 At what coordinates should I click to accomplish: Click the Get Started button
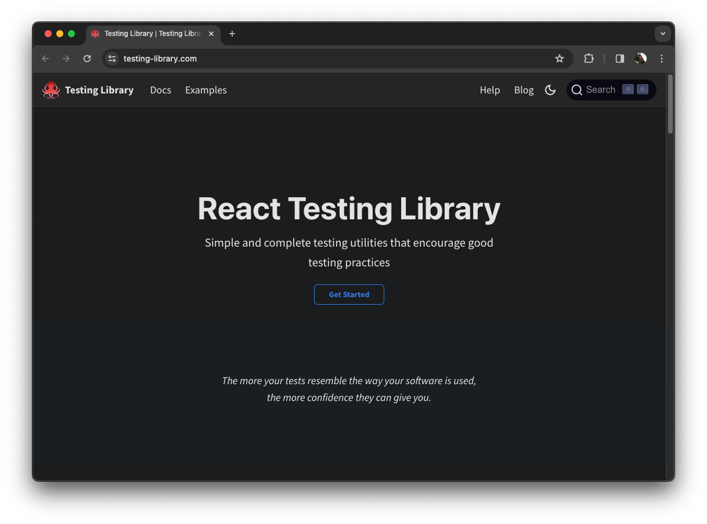[x=349, y=294]
